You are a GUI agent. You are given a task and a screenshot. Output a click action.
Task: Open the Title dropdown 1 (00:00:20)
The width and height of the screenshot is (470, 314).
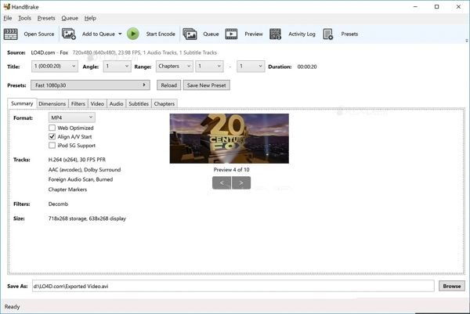[55, 67]
